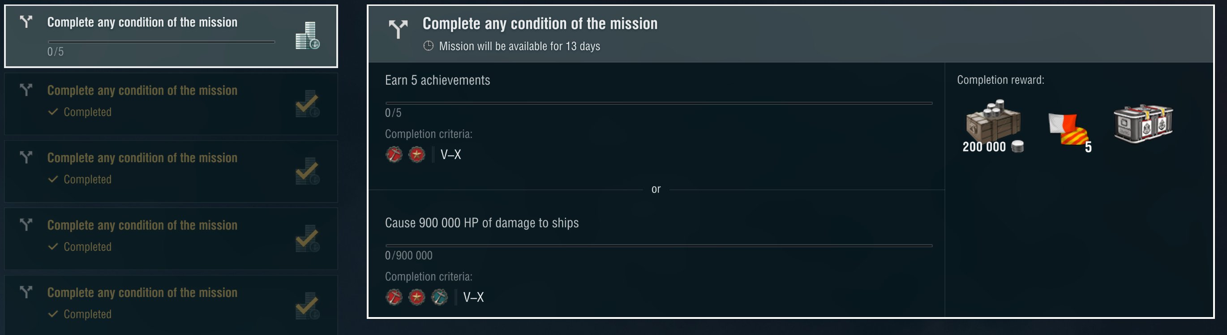Screen dimensions: 1227x335
Task: Click the bottom Completed mission's checkmark badge
Action: click(307, 306)
